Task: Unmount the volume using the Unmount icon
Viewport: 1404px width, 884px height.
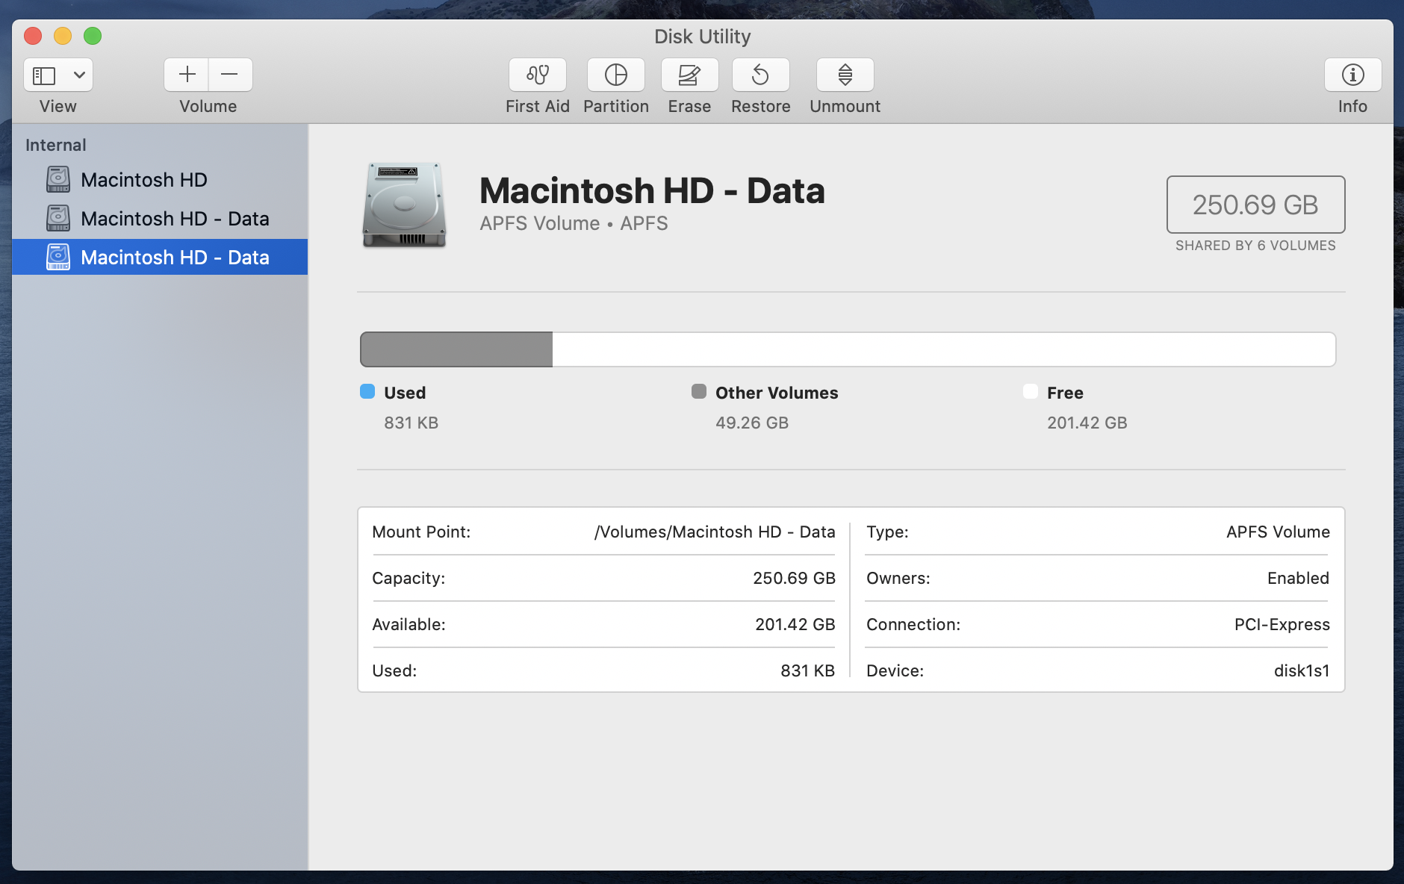Action: pyautogui.click(x=845, y=75)
